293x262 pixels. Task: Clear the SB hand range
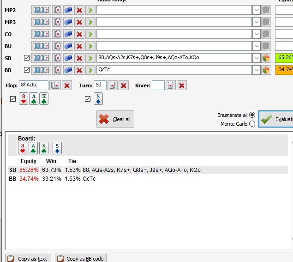(x=79, y=58)
